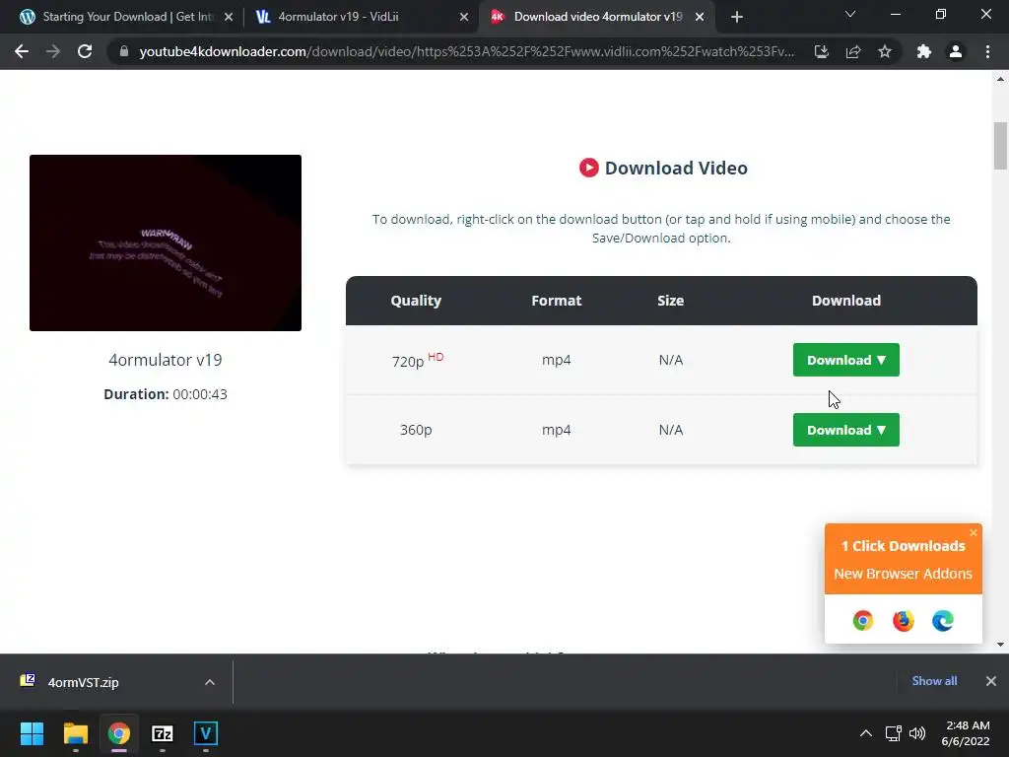Click the browser forward arrow
Screen dimensions: 1009x757
[x=53, y=51]
